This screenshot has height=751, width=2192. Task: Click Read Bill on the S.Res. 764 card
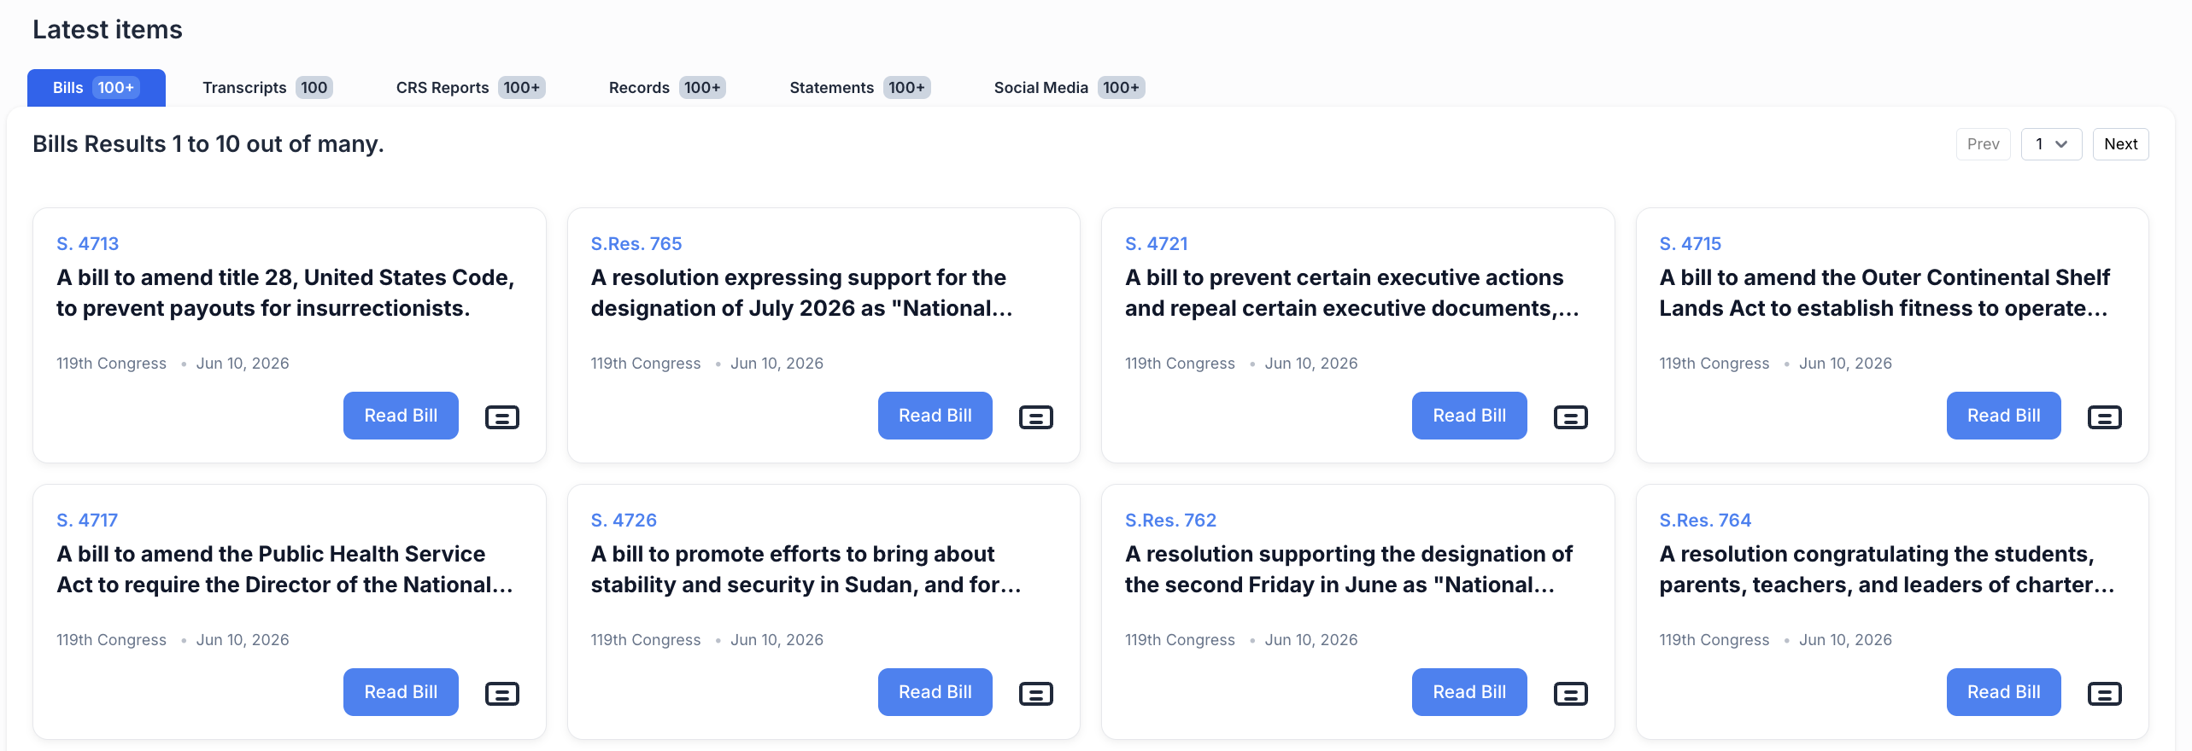[x=2003, y=692]
